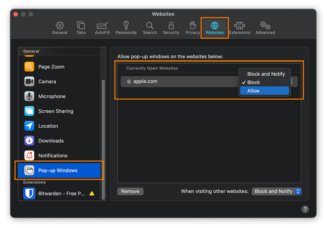Switch to the Tabs settings icon
Viewport: 327px width, 228px height.
tap(81, 28)
